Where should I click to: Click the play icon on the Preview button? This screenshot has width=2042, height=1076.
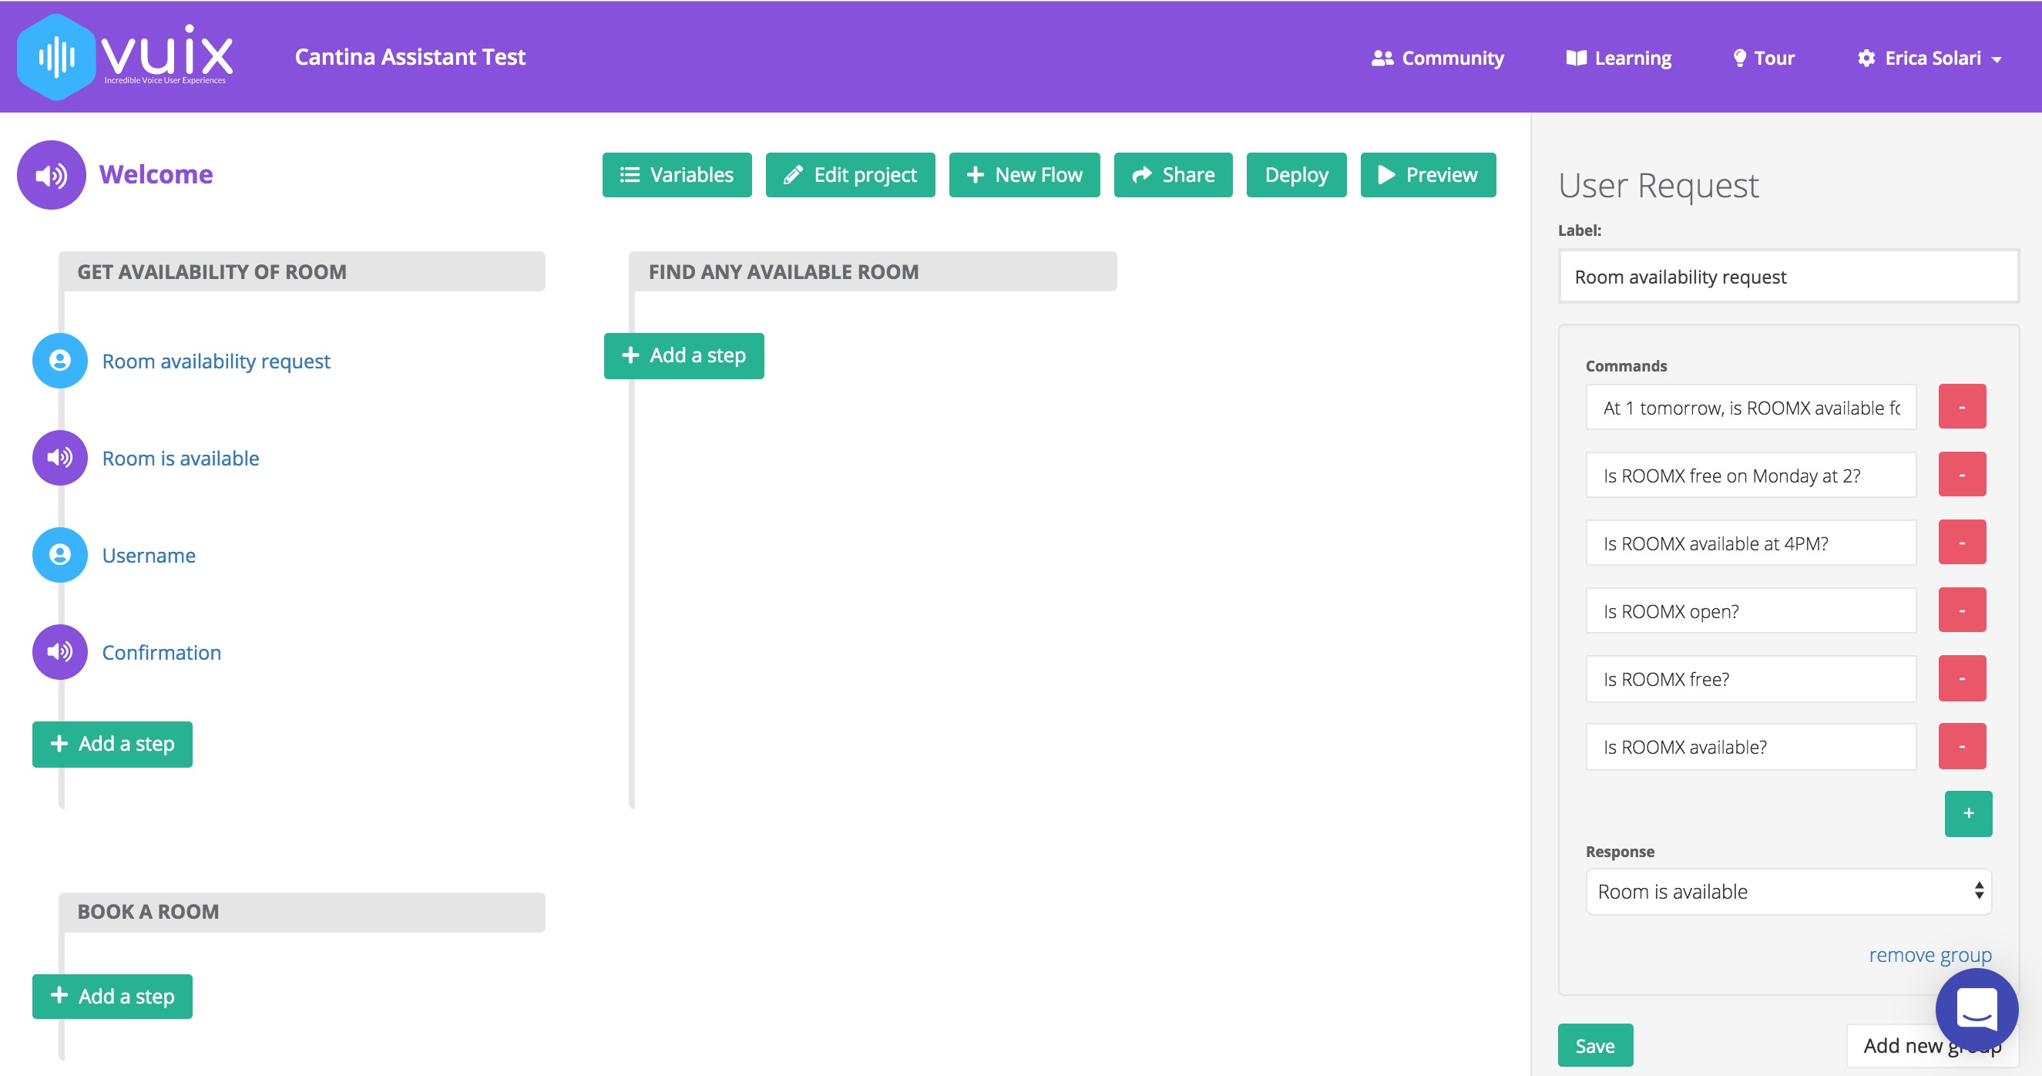(x=1386, y=174)
